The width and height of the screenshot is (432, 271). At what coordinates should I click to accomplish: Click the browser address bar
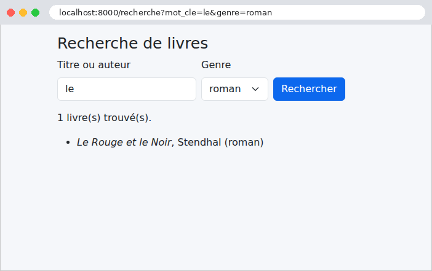point(237,12)
